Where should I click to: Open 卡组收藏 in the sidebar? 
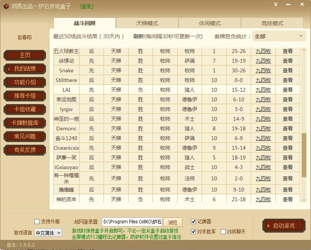tap(25, 109)
